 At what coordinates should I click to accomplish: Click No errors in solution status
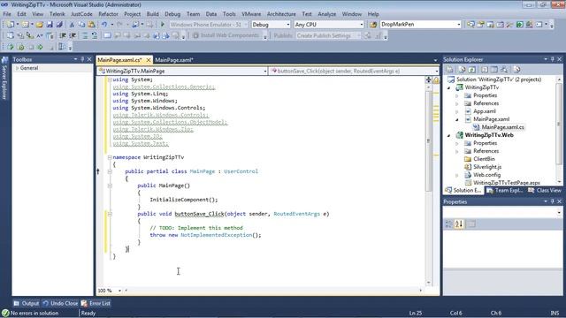30,314
